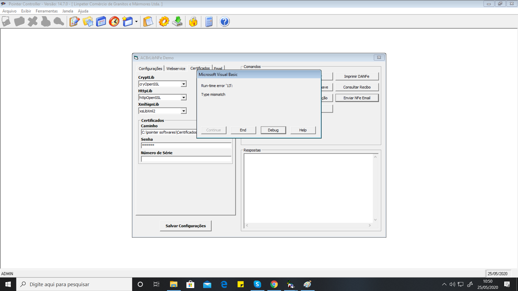Click the 25/05/2020 status bar date

click(497, 274)
